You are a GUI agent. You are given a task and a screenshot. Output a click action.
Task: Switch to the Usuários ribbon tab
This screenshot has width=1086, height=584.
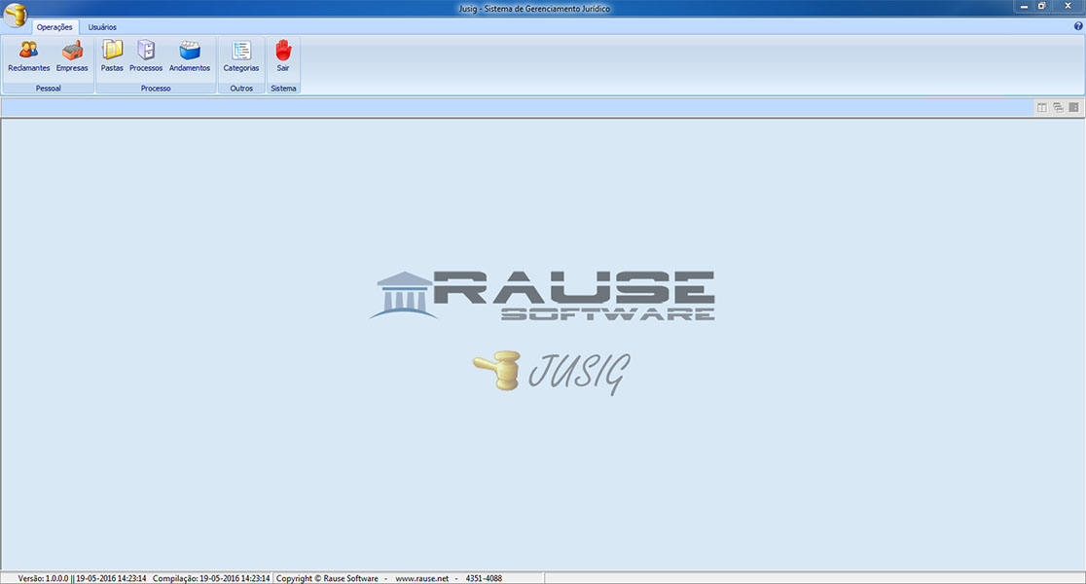click(x=102, y=27)
